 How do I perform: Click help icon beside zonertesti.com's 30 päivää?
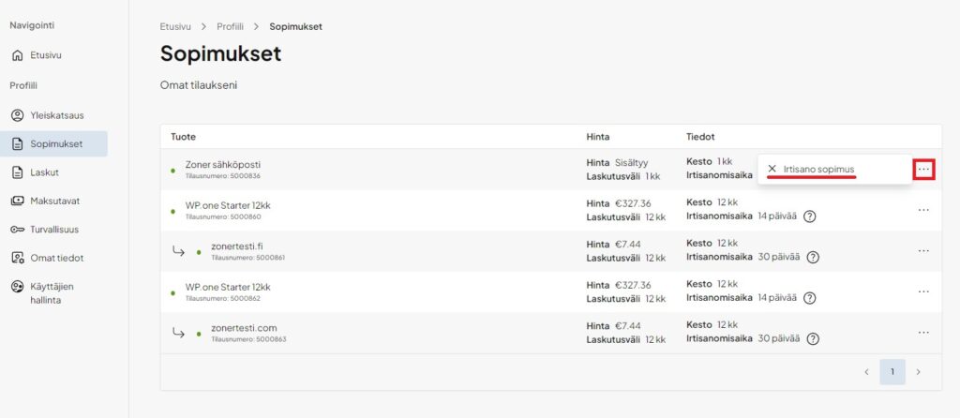point(813,338)
